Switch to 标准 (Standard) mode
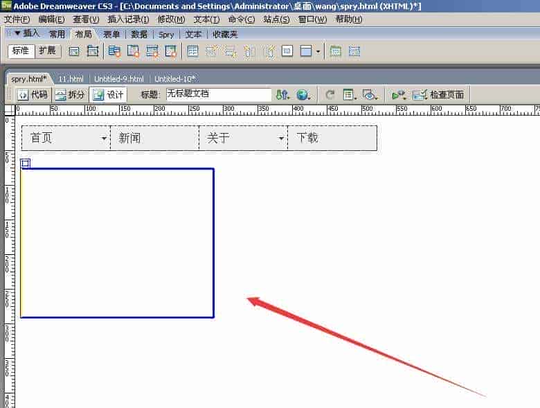 [21, 51]
